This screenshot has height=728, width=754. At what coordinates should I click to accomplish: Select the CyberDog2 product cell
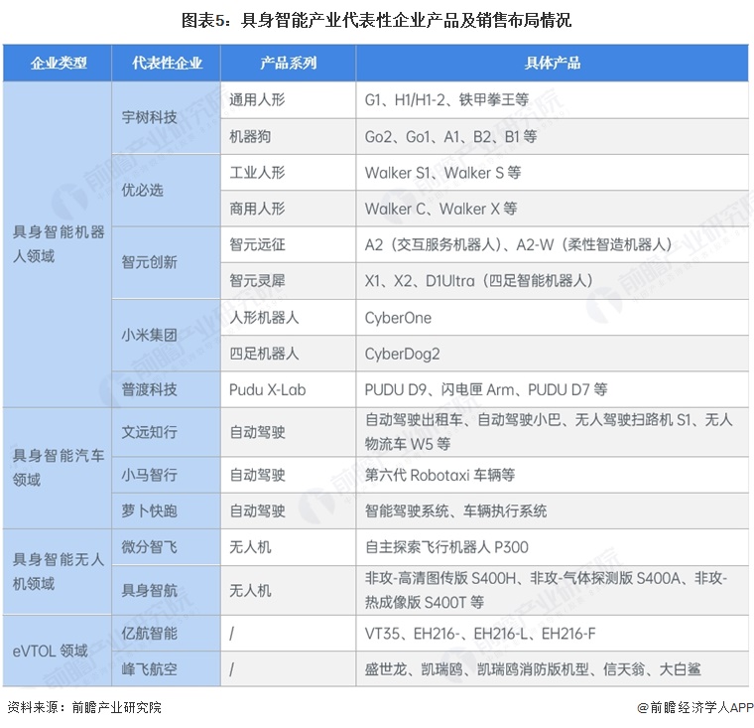point(552,354)
